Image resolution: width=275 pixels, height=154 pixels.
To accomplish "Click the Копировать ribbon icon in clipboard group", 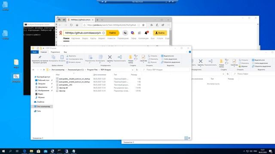I will (53, 57).
